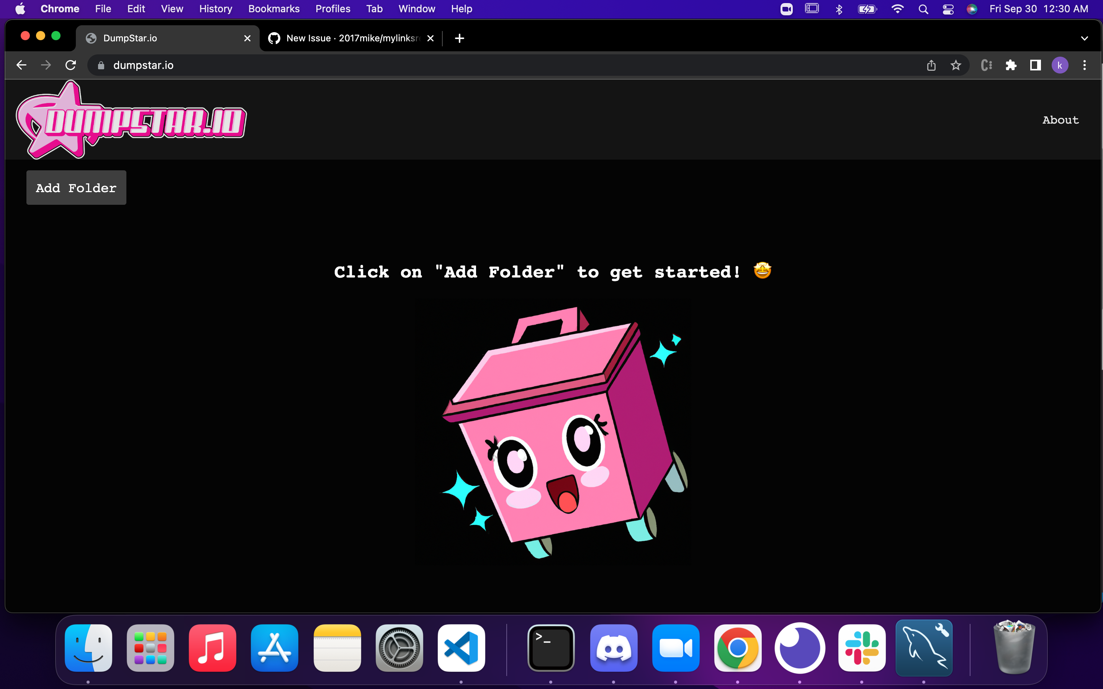Open the share page icon
Viewport: 1103px width, 689px height.
[x=931, y=65]
